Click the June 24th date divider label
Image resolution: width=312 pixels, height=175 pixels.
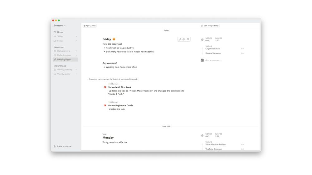[166, 127]
